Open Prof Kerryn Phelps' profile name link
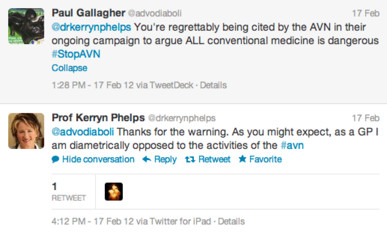387x235 pixels. point(98,118)
